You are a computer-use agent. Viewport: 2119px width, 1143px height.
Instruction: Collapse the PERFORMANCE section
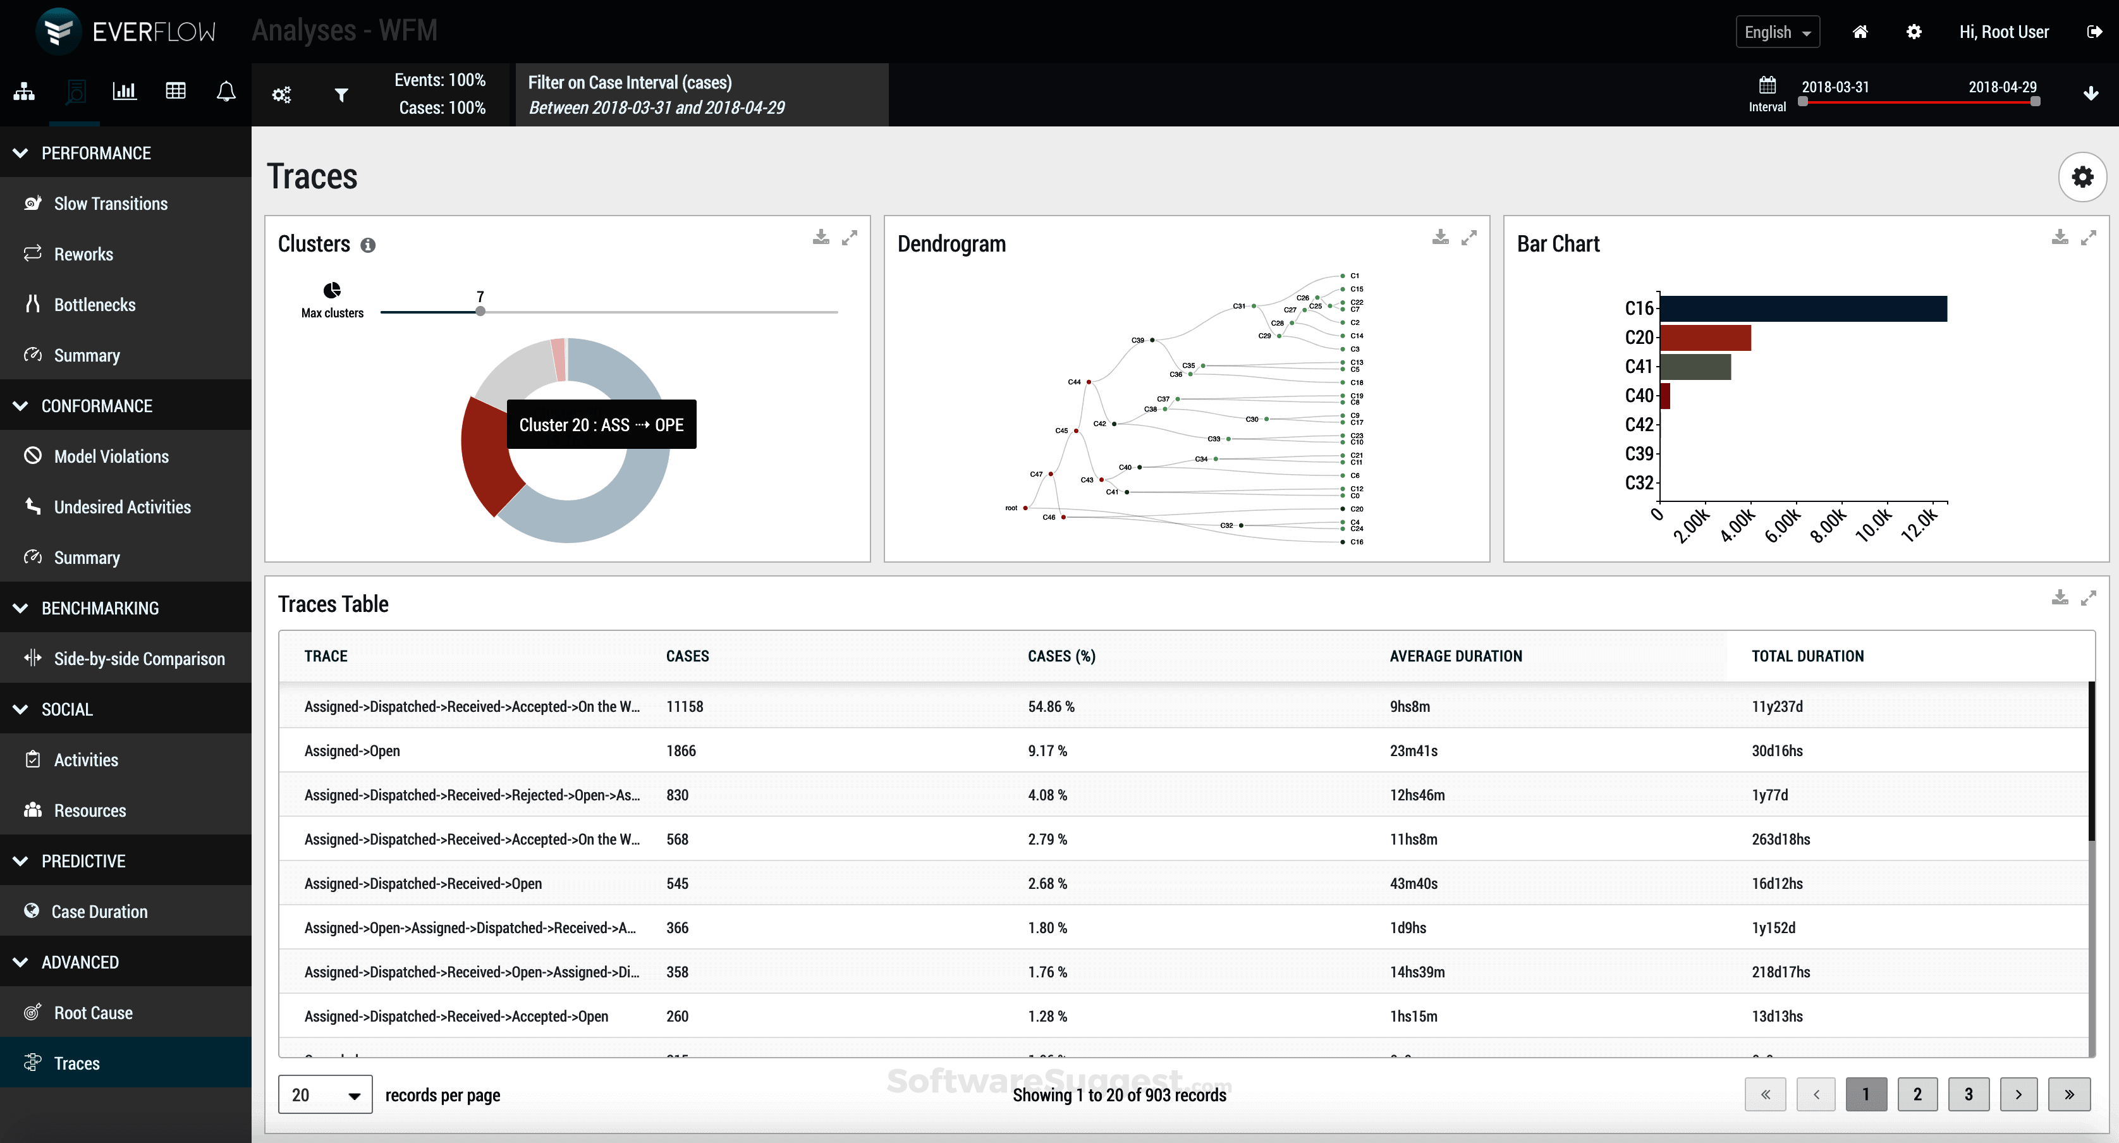coord(19,152)
